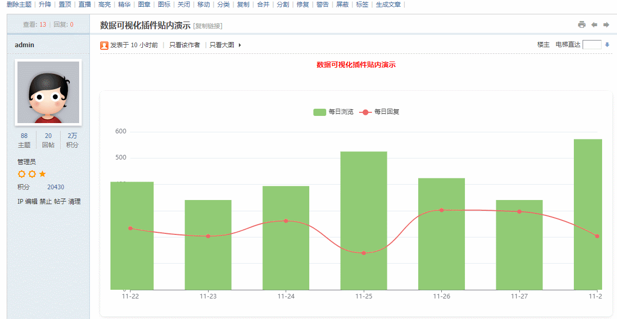617x319 pixels.
Task: Select 置顶 in the top toolbar
Action: point(65,5)
